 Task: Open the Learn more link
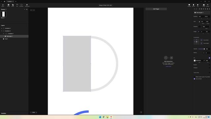[168, 66]
